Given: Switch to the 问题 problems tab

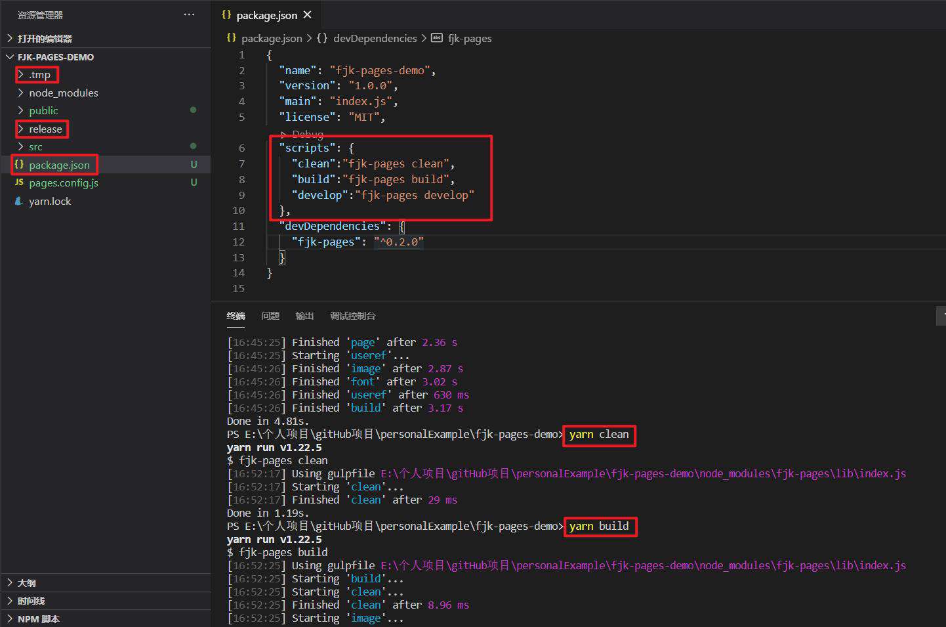Looking at the screenshot, I should click(270, 316).
